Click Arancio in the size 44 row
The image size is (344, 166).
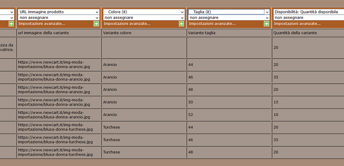pyautogui.click(x=110, y=65)
